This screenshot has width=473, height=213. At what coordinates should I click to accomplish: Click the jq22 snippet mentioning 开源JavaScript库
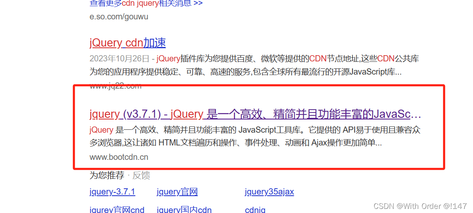[254, 66]
